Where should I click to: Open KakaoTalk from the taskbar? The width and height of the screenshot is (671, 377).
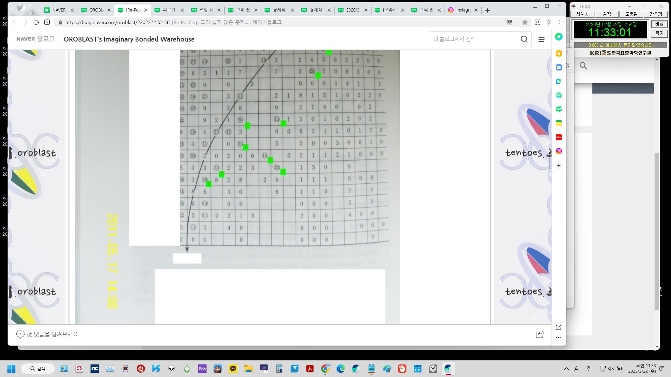coord(233,369)
